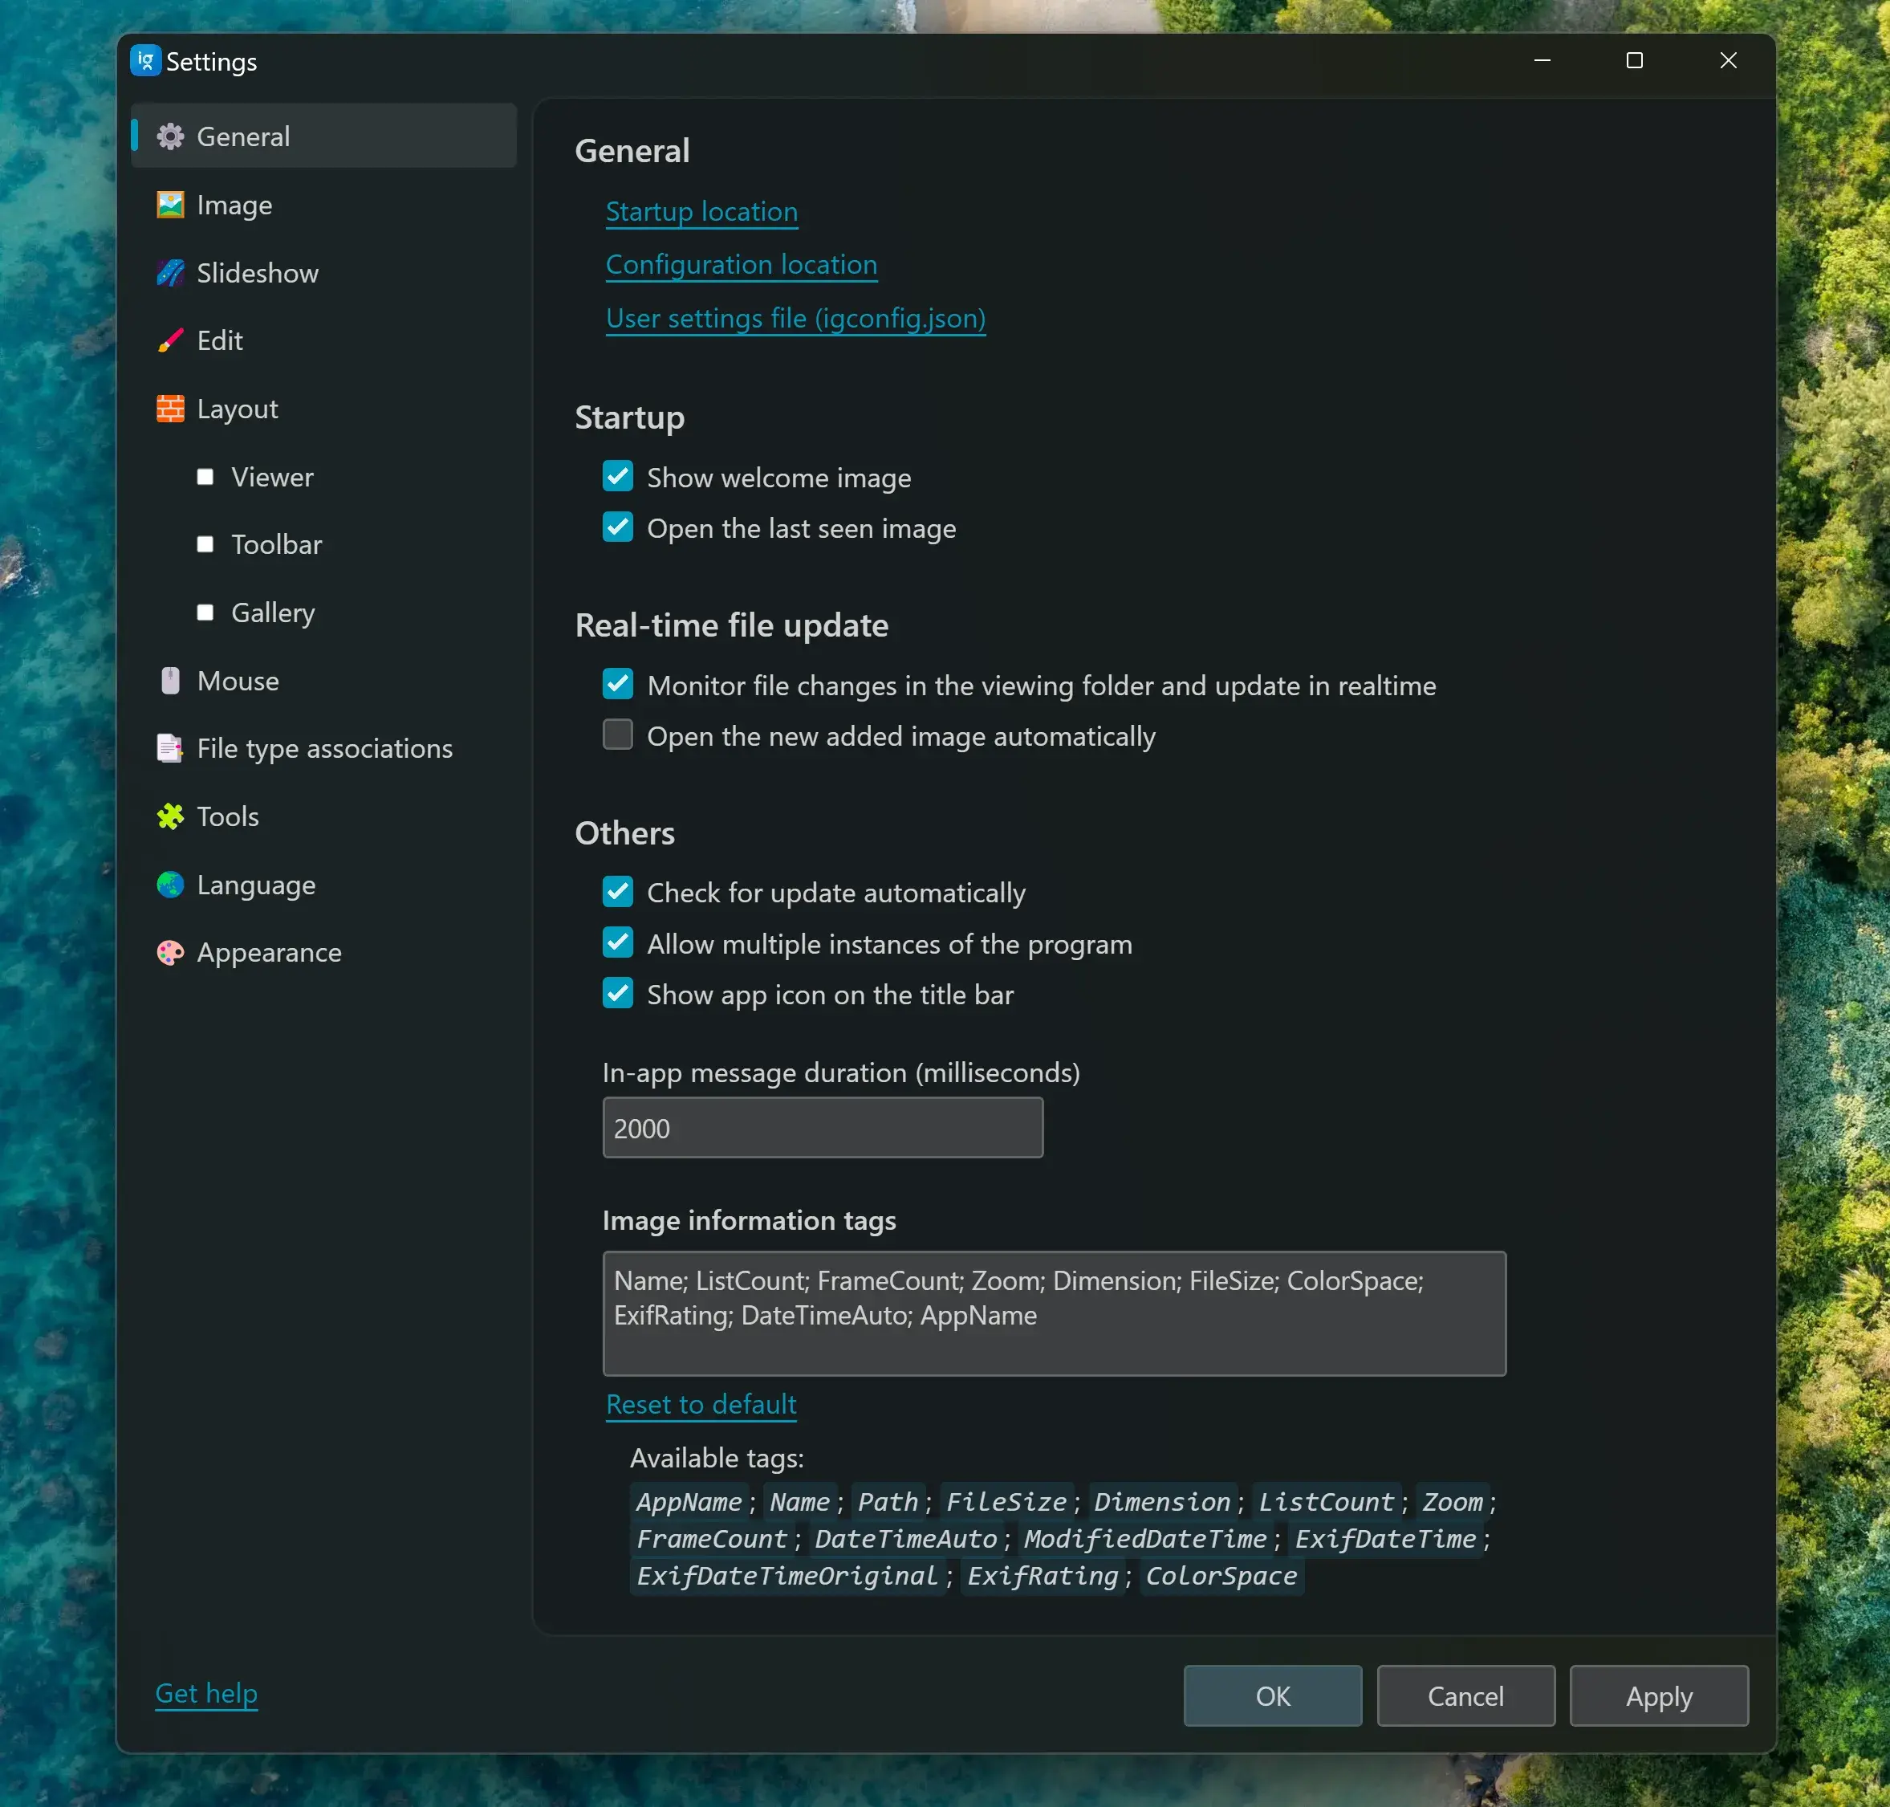The height and width of the screenshot is (1807, 1890).
Task: Click the General gear icon in sidebar
Action: [x=170, y=136]
